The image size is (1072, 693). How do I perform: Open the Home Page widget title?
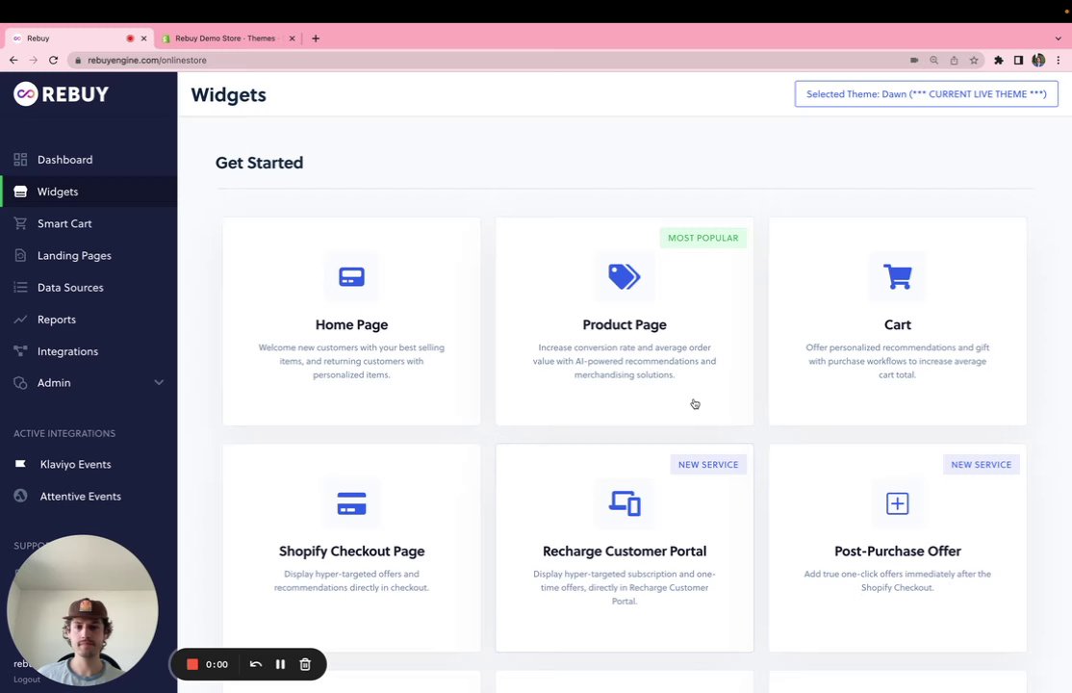[x=351, y=324]
